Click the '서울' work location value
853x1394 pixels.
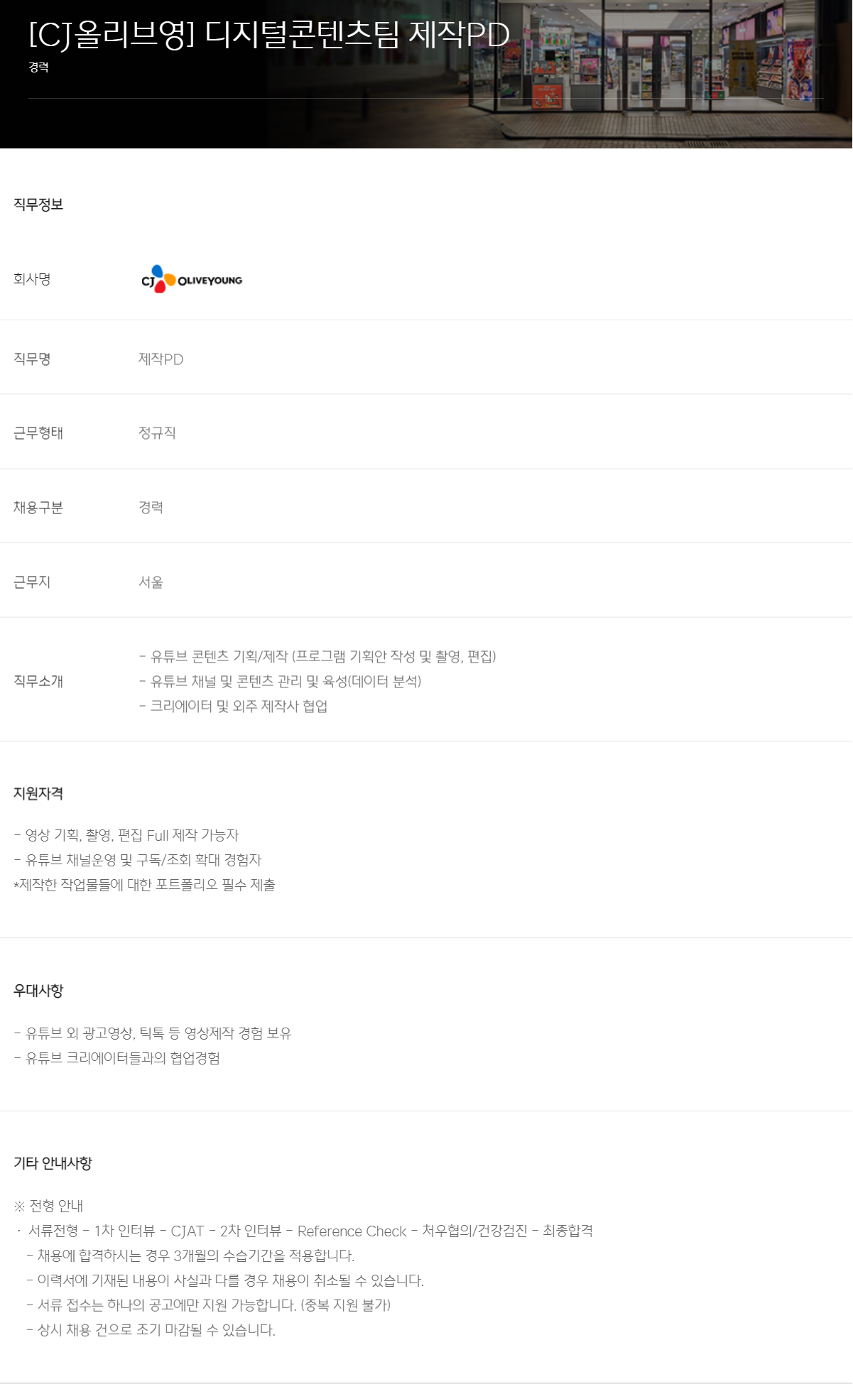pyautogui.click(x=151, y=582)
